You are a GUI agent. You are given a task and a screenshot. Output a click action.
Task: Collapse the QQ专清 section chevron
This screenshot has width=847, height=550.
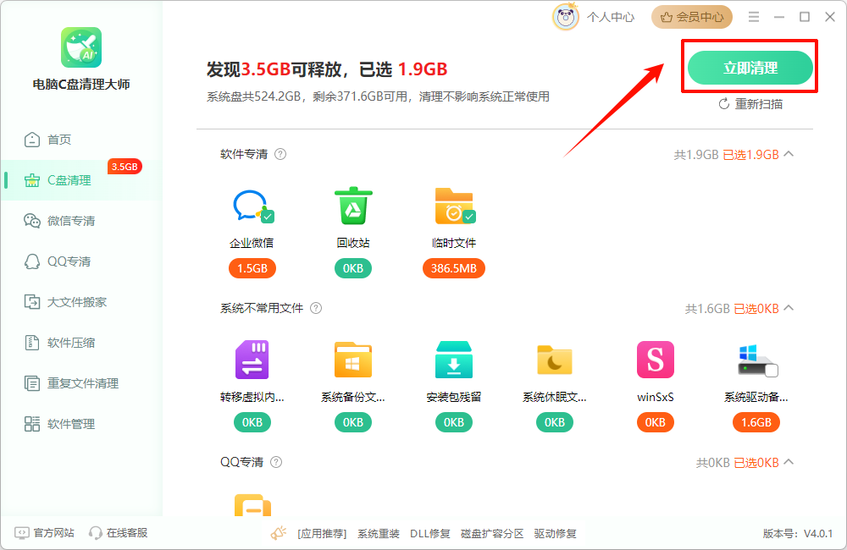(788, 462)
